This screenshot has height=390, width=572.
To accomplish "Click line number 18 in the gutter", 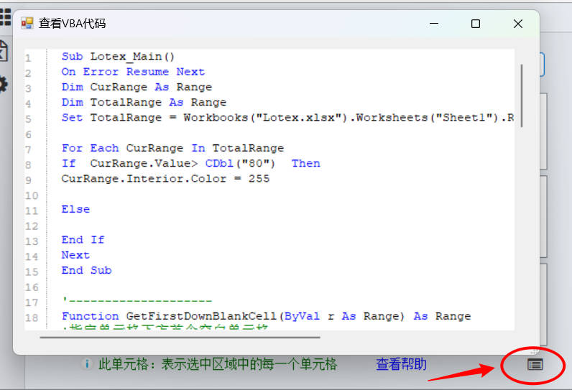I will click(x=32, y=317).
